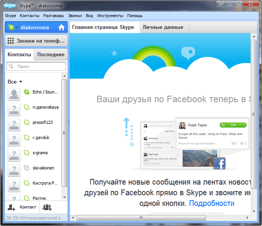Click the main page vertical scroll down arrow
This screenshot has width=262, height=226.
pyautogui.click(x=254, y=212)
